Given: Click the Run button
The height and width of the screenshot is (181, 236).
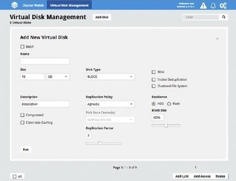Looking at the screenshot, I should tap(26, 150).
